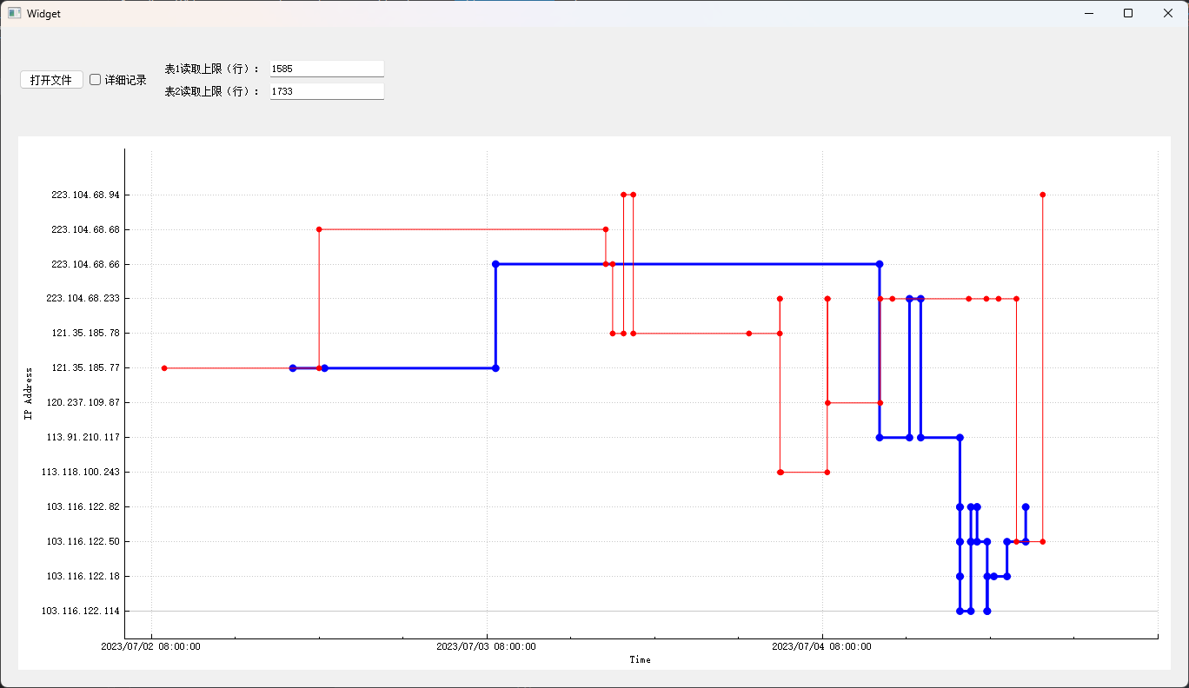
Task: Click the Widget window title text
Action: click(43, 14)
